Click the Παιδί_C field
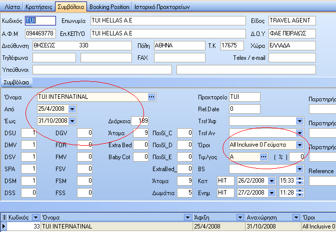 184,133
